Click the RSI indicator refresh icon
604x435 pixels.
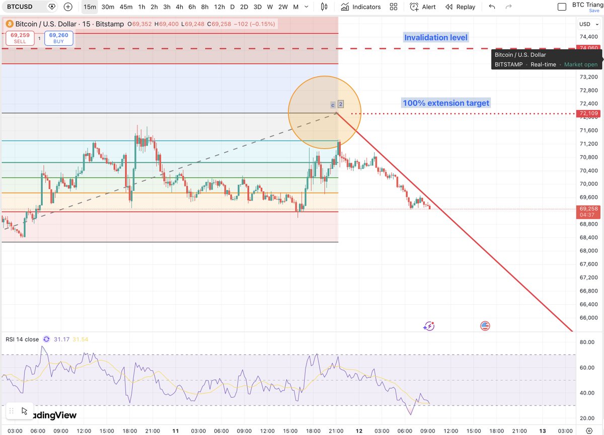coord(46,339)
